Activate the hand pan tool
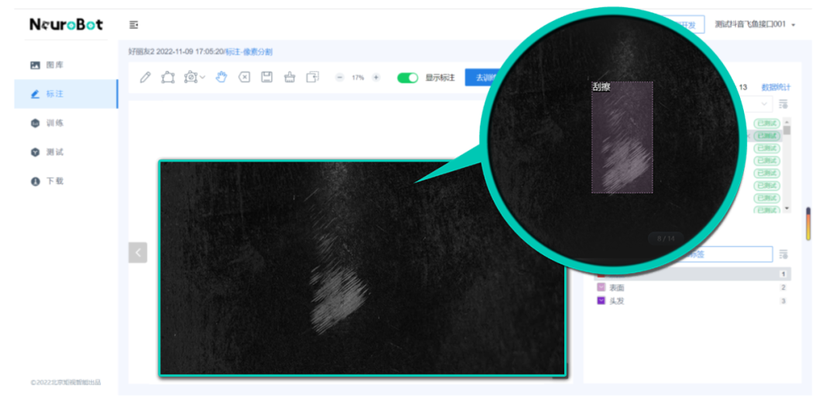The width and height of the screenshot is (836, 406). pos(221,77)
